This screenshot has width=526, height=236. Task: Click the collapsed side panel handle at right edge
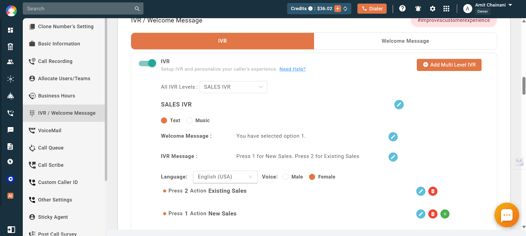click(519, 161)
